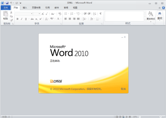Image resolution: width=166 pixels, height=118 pixels.
Task: Minimize the ribbon with caret icon
Action: click(160, 8)
